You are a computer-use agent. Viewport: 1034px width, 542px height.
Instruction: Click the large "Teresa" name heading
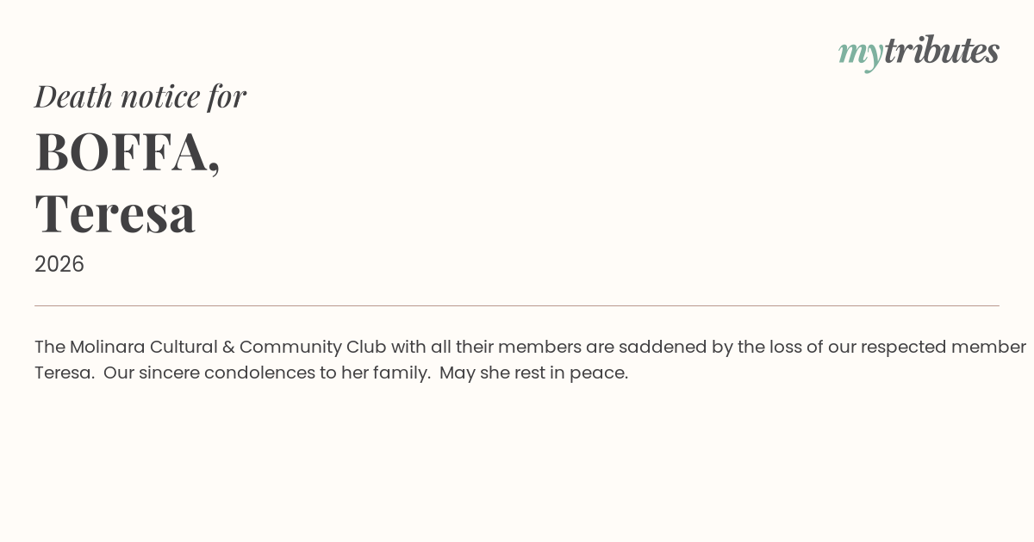[115, 213]
